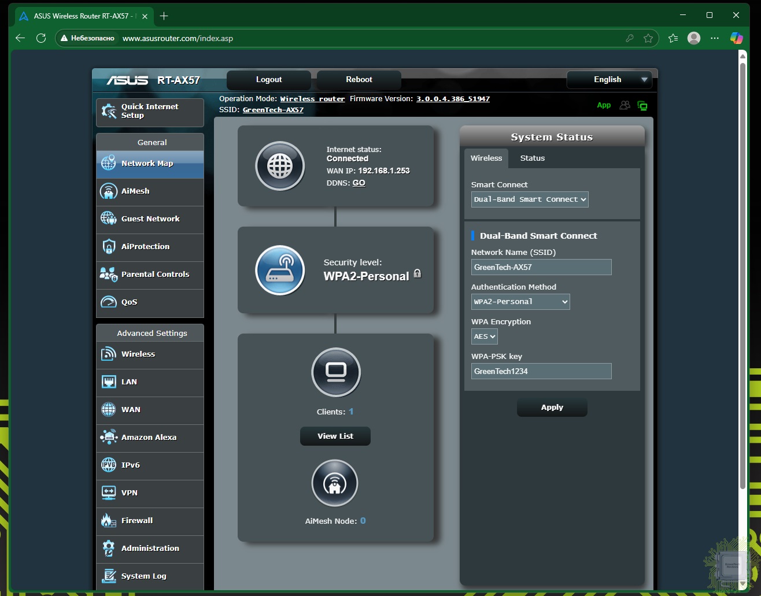Open browser settings and more menu
761x596 pixels.
coord(715,38)
